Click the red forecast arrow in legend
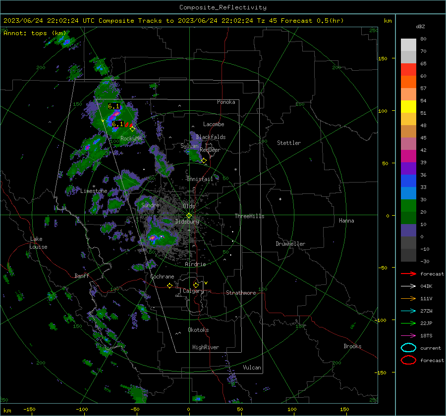Screen dimensions: 446x416 (x=408, y=274)
